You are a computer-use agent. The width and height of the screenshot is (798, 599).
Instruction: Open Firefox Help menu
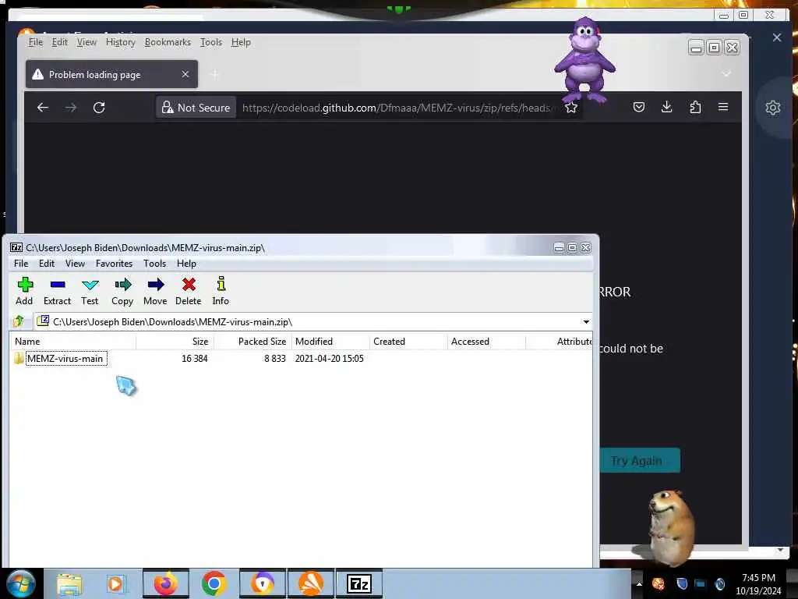[241, 42]
